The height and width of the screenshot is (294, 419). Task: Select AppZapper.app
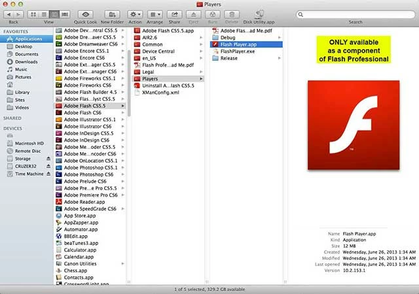click(81, 223)
